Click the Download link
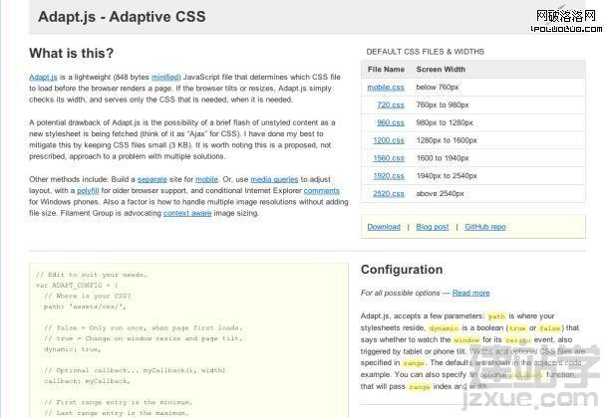Screen dimensions: 613x418 [x=384, y=227]
